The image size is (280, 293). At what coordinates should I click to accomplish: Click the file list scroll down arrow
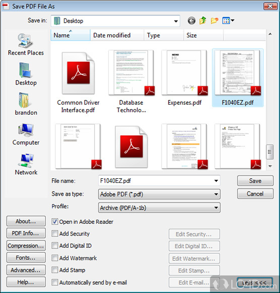pos(270,166)
